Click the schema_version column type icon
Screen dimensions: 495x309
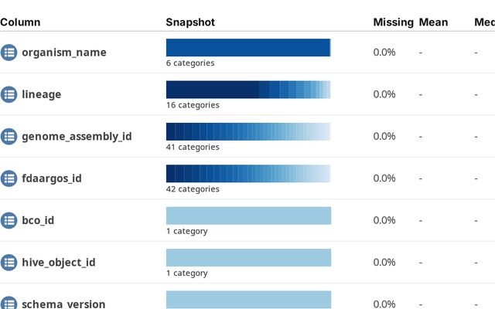[x=9, y=303]
